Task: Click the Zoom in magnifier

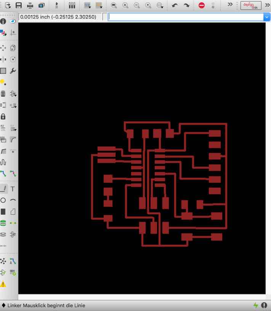Action: (x=125, y=5)
